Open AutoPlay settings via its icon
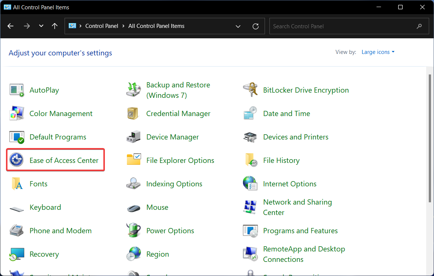The image size is (434, 276). pyautogui.click(x=16, y=90)
